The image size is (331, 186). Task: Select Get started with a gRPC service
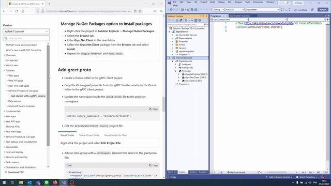(x=28, y=96)
